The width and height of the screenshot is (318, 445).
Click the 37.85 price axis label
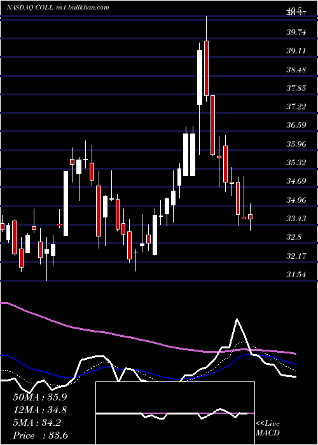tap(296, 88)
